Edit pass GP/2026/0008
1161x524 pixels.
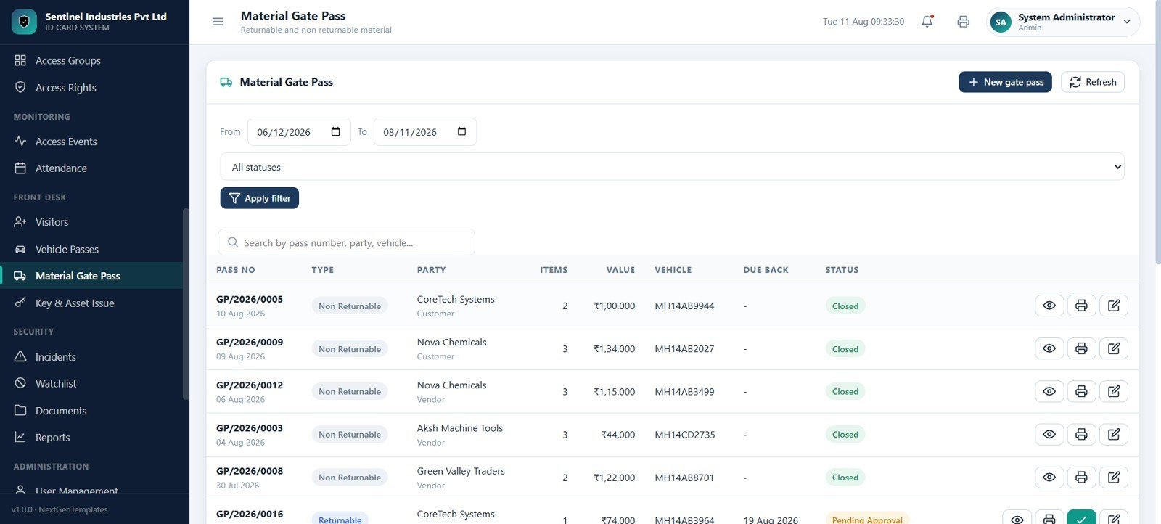click(1114, 477)
